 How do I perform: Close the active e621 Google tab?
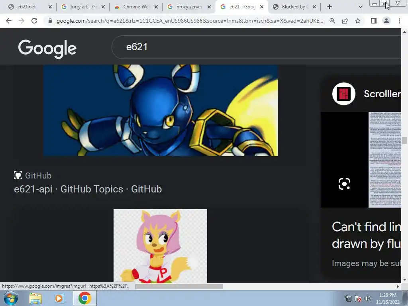[x=262, y=7]
